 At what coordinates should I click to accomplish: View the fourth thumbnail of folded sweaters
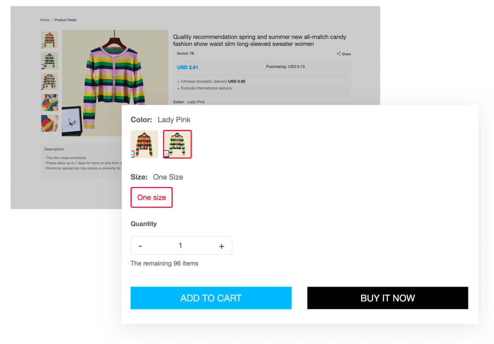tap(49, 102)
